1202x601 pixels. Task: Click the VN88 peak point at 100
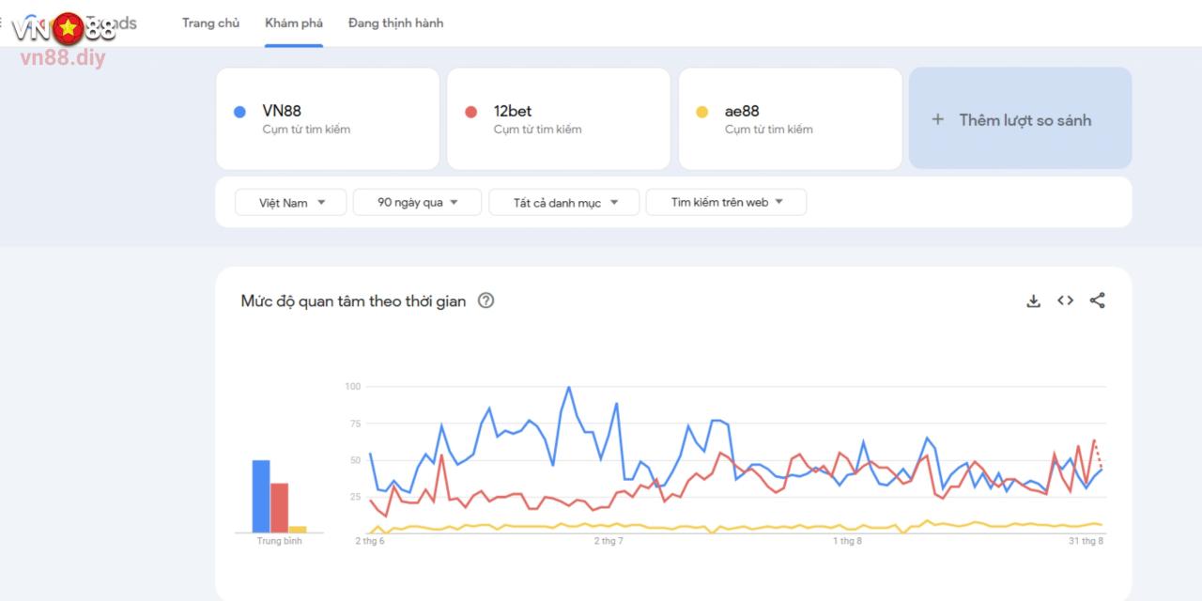tap(568, 387)
